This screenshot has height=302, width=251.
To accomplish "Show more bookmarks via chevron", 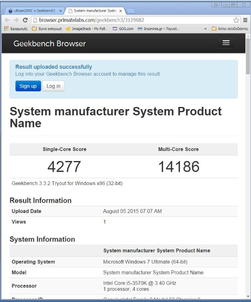I will (205, 29).
